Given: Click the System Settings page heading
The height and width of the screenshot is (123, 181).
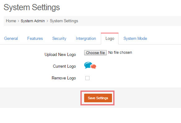Looking at the screenshot, I should pos(32,7).
